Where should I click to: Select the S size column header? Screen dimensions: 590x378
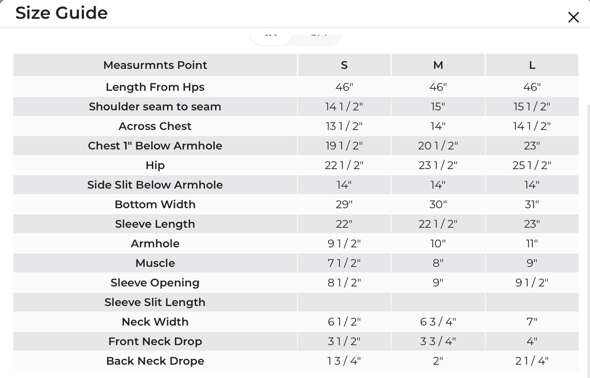344,65
